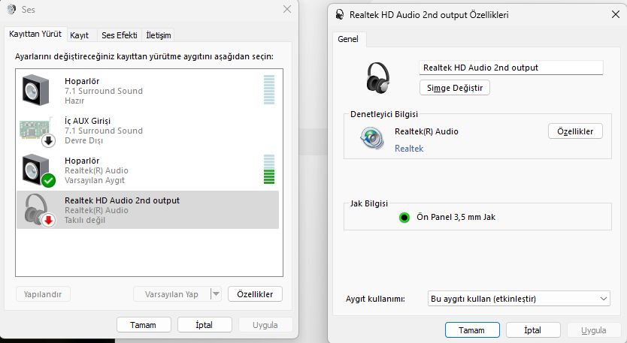Click İptal in the Ses window
Screen dimensions: 627x343
[204, 325]
